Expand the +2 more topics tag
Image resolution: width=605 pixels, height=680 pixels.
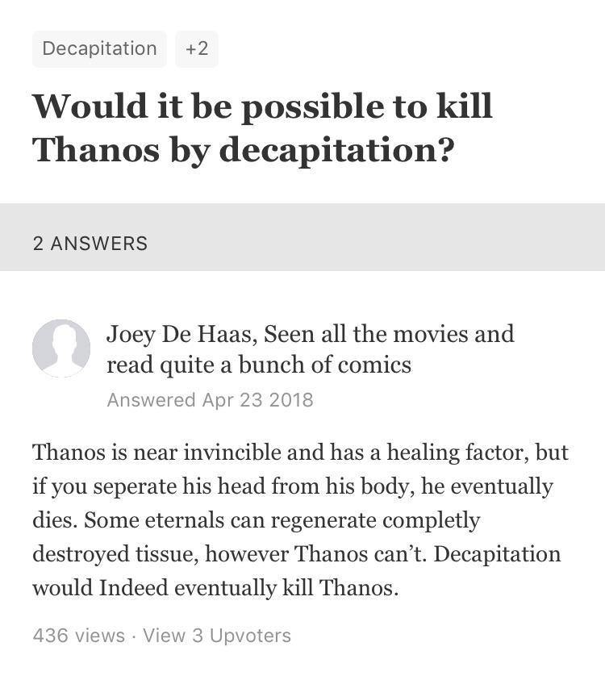coord(196,48)
